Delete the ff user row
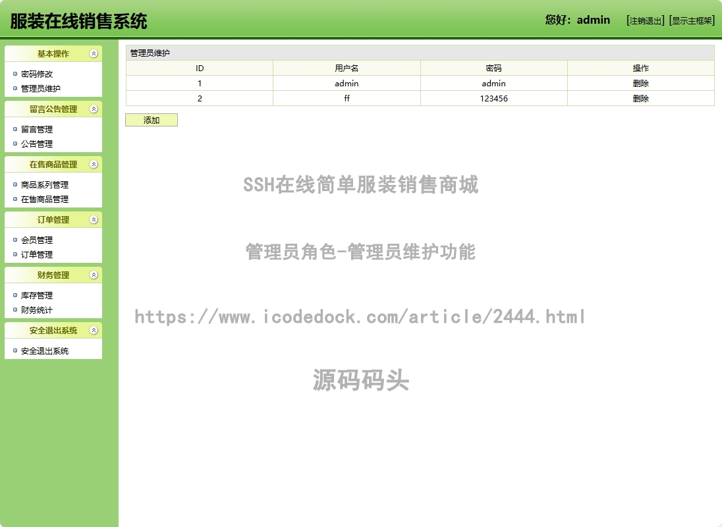The width and height of the screenshot is (722, 527). 640,99
